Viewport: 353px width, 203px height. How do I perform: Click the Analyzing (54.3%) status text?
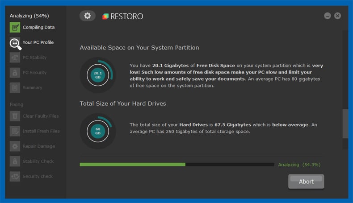299,165
